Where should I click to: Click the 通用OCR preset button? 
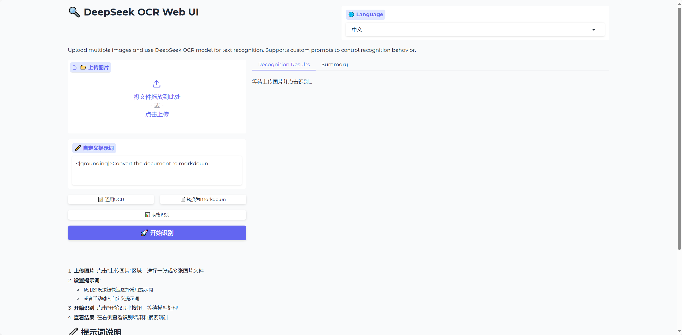(111, 199)
